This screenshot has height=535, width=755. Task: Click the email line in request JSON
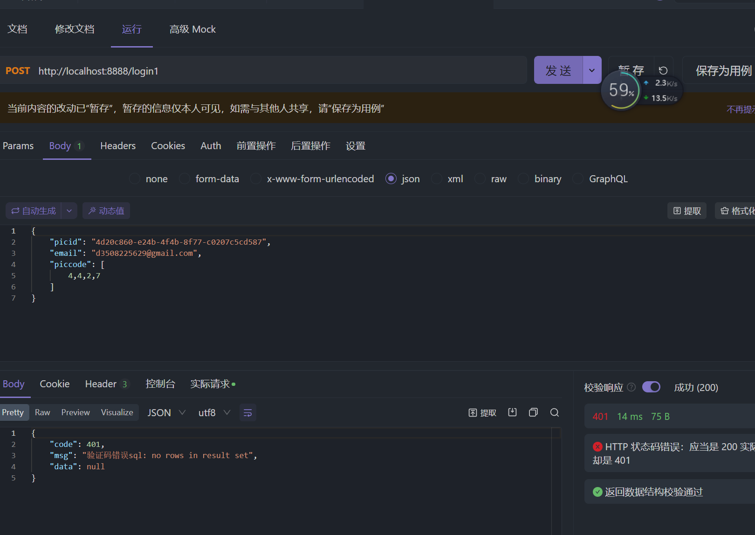point(125,253)
